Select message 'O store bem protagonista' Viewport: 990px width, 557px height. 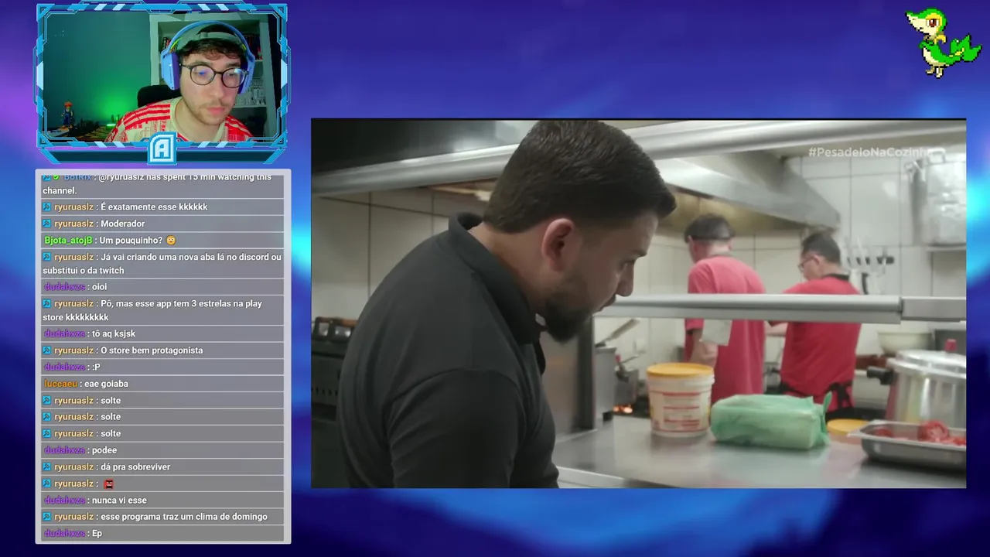163,350
